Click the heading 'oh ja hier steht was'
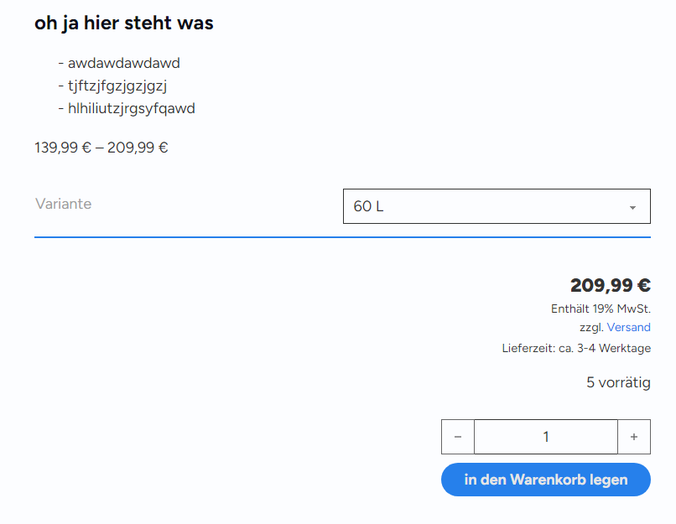Viewport: 676px width, 524px height. coord(124,23)
